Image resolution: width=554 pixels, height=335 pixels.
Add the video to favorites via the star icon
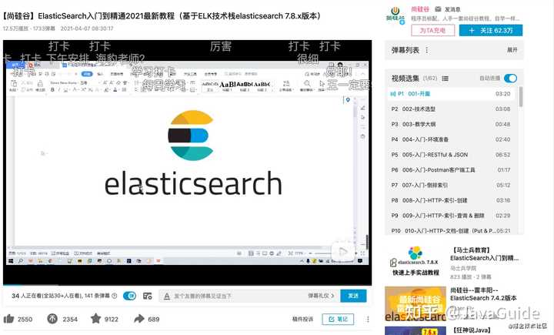[x=95, y=318]
